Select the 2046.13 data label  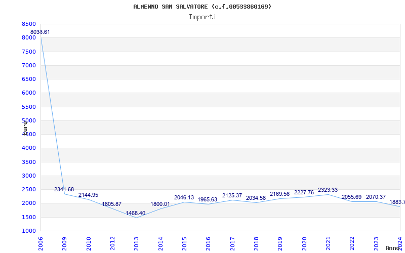tap(184, 198)
